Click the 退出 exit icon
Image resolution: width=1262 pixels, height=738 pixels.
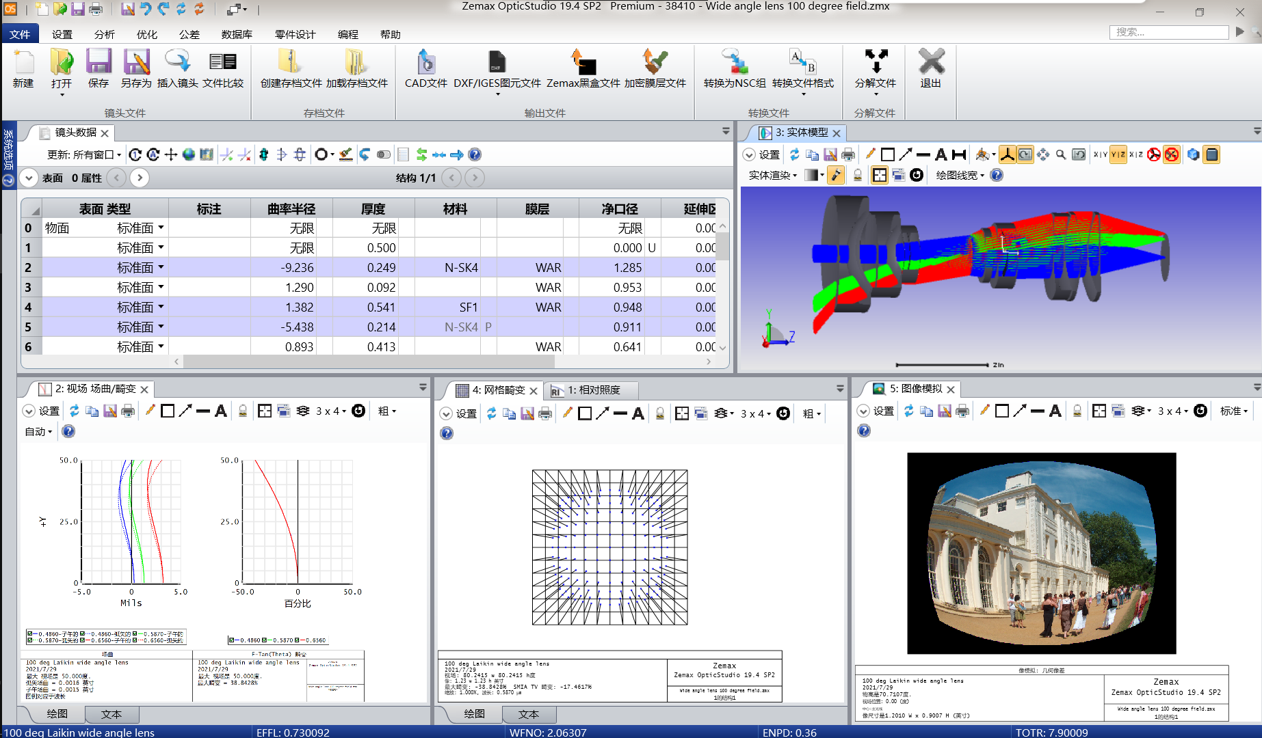pos(931,69)
